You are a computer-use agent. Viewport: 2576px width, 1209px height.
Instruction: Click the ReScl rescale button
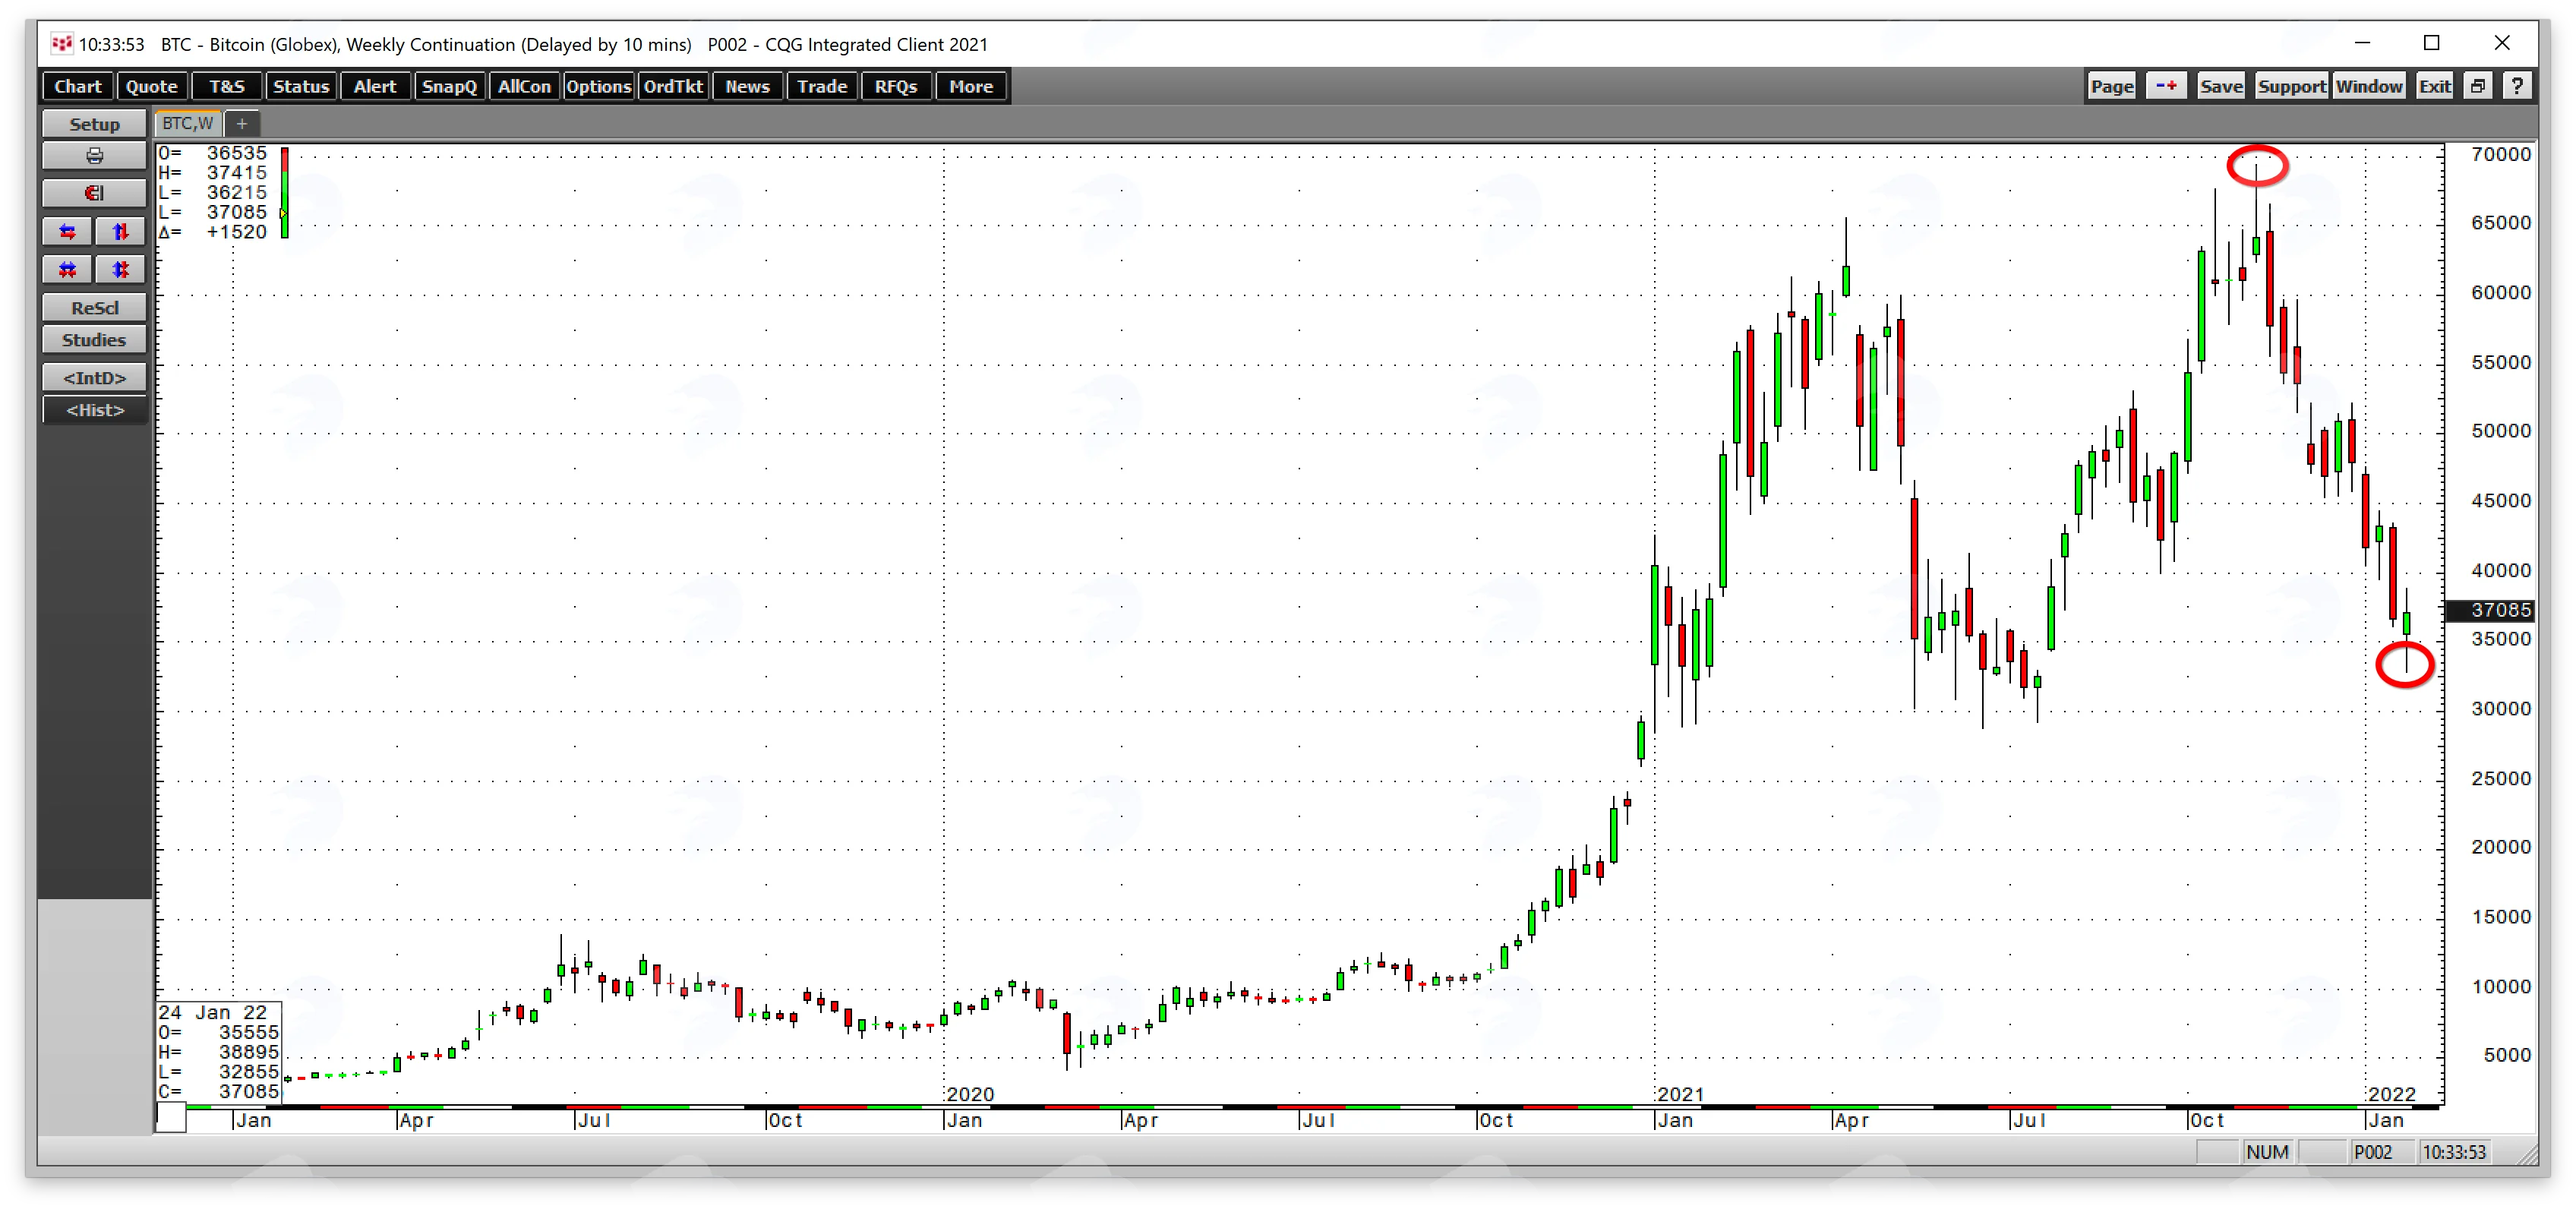(x=94, y=308)
